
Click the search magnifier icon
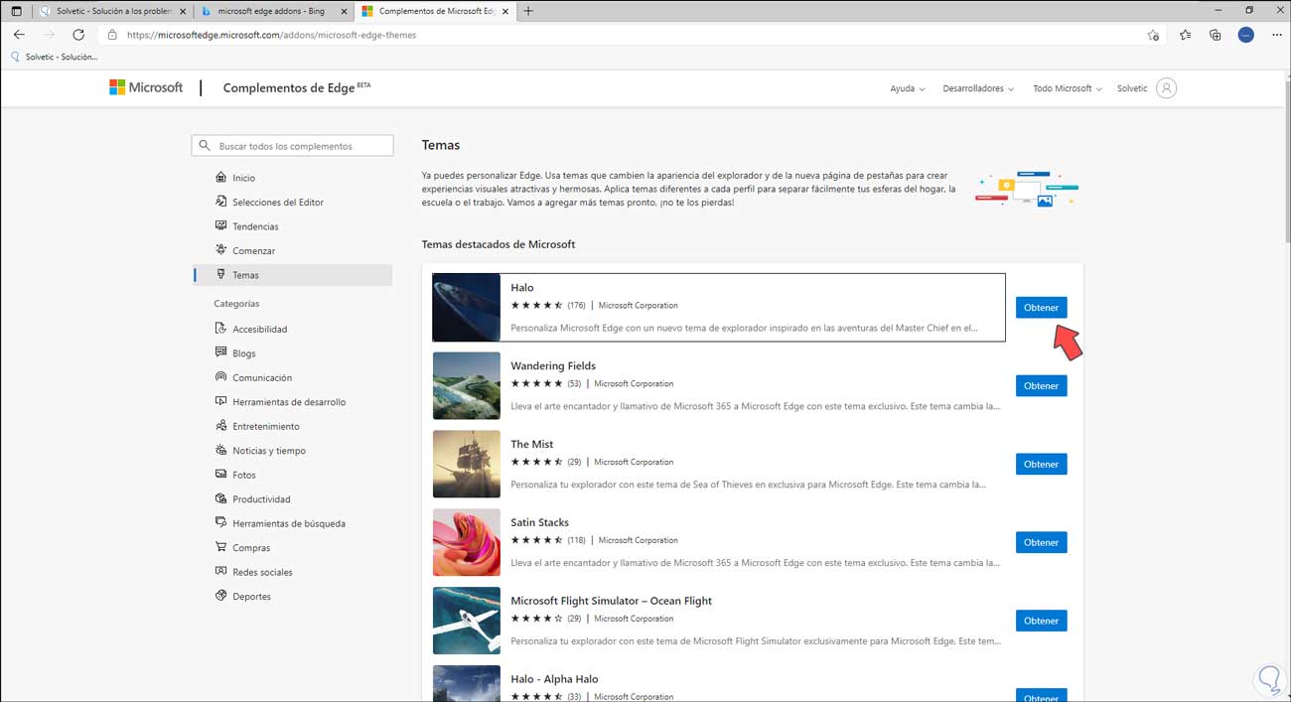pyautogui.click(x=205, y=146)
